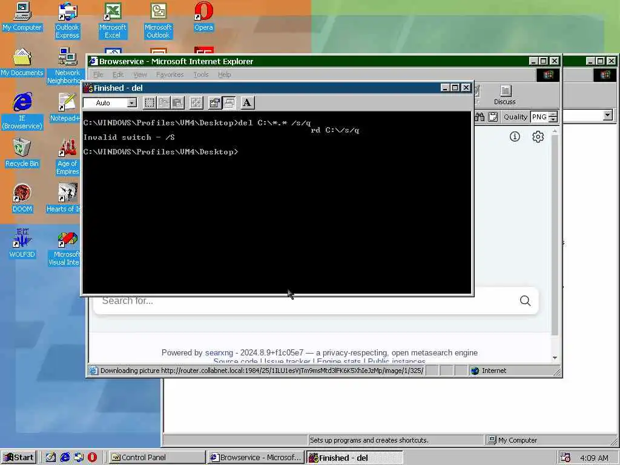Select the Notepad+ desktop shortcut
This screenshot has width=620, height=465.
pos(66,108)
